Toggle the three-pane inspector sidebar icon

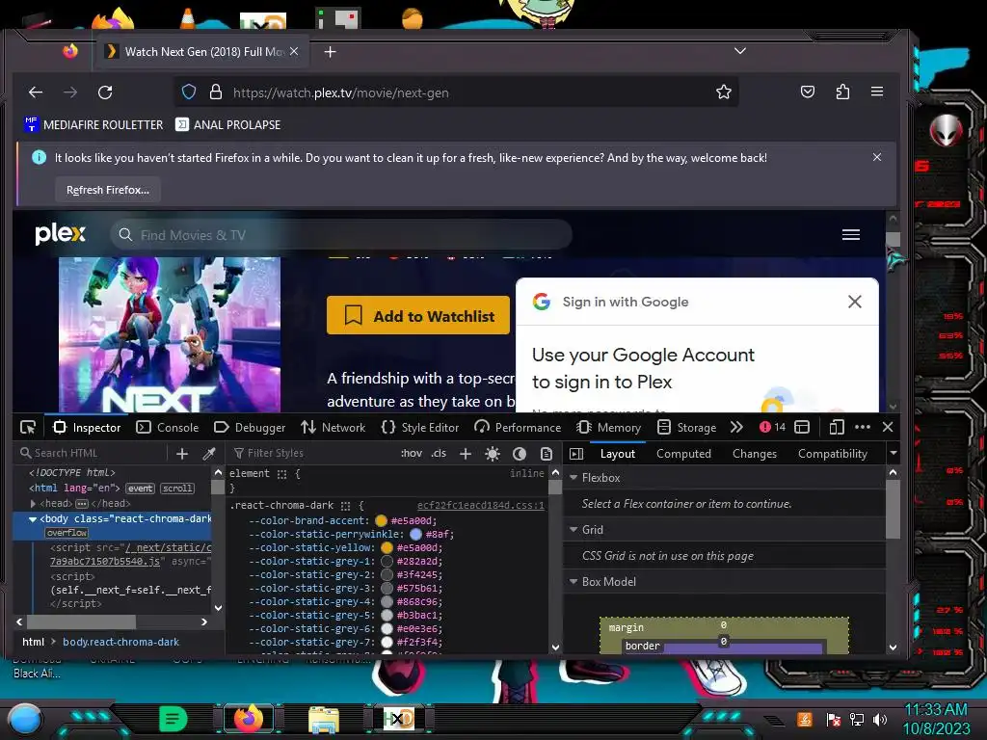[576, 454]
